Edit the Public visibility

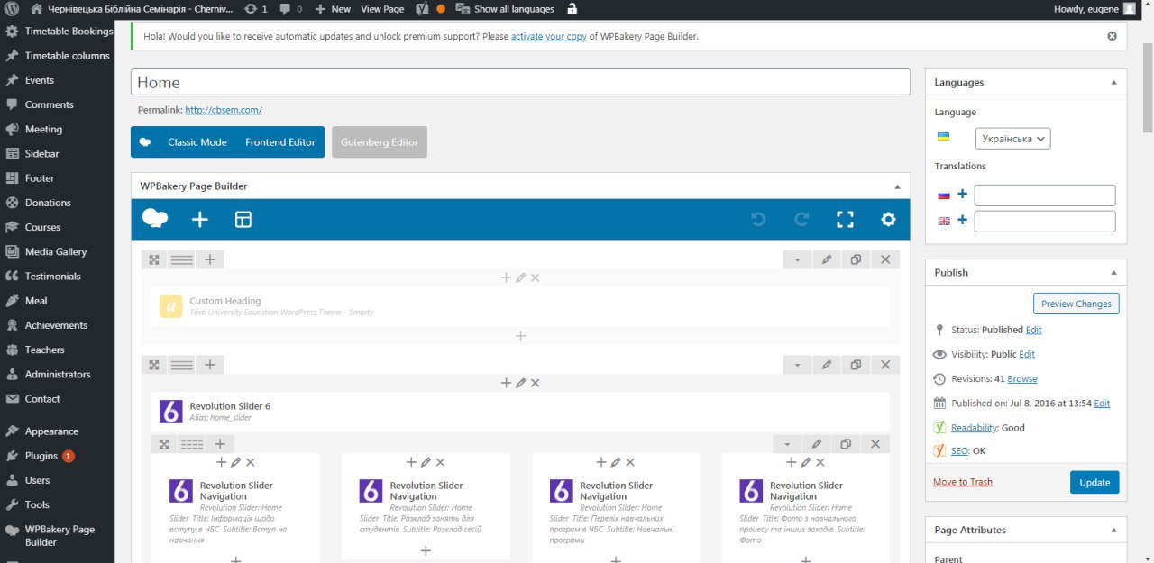1027,355
